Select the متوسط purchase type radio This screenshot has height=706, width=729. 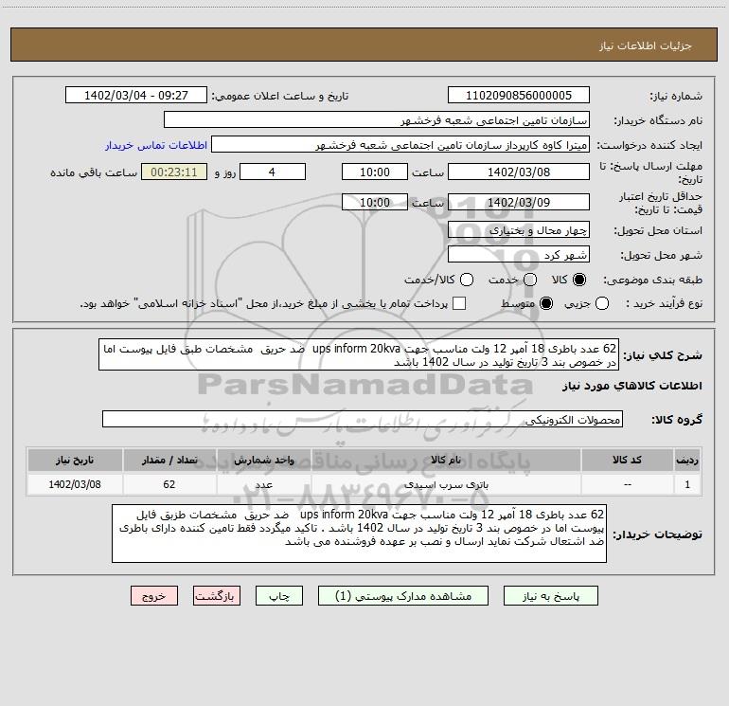(546, 303)
